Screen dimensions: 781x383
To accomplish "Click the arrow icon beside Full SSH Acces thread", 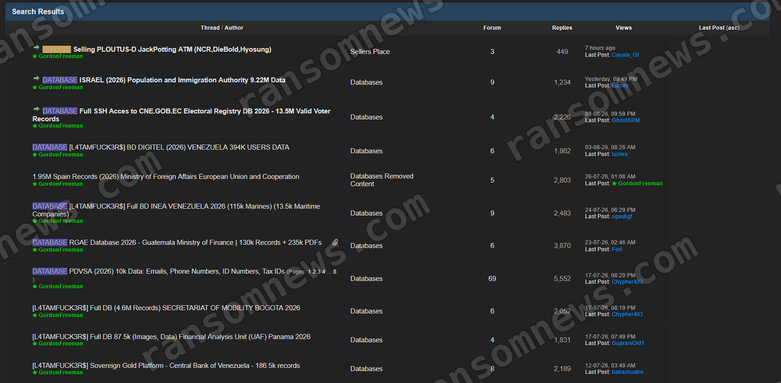I will [36, 109].
